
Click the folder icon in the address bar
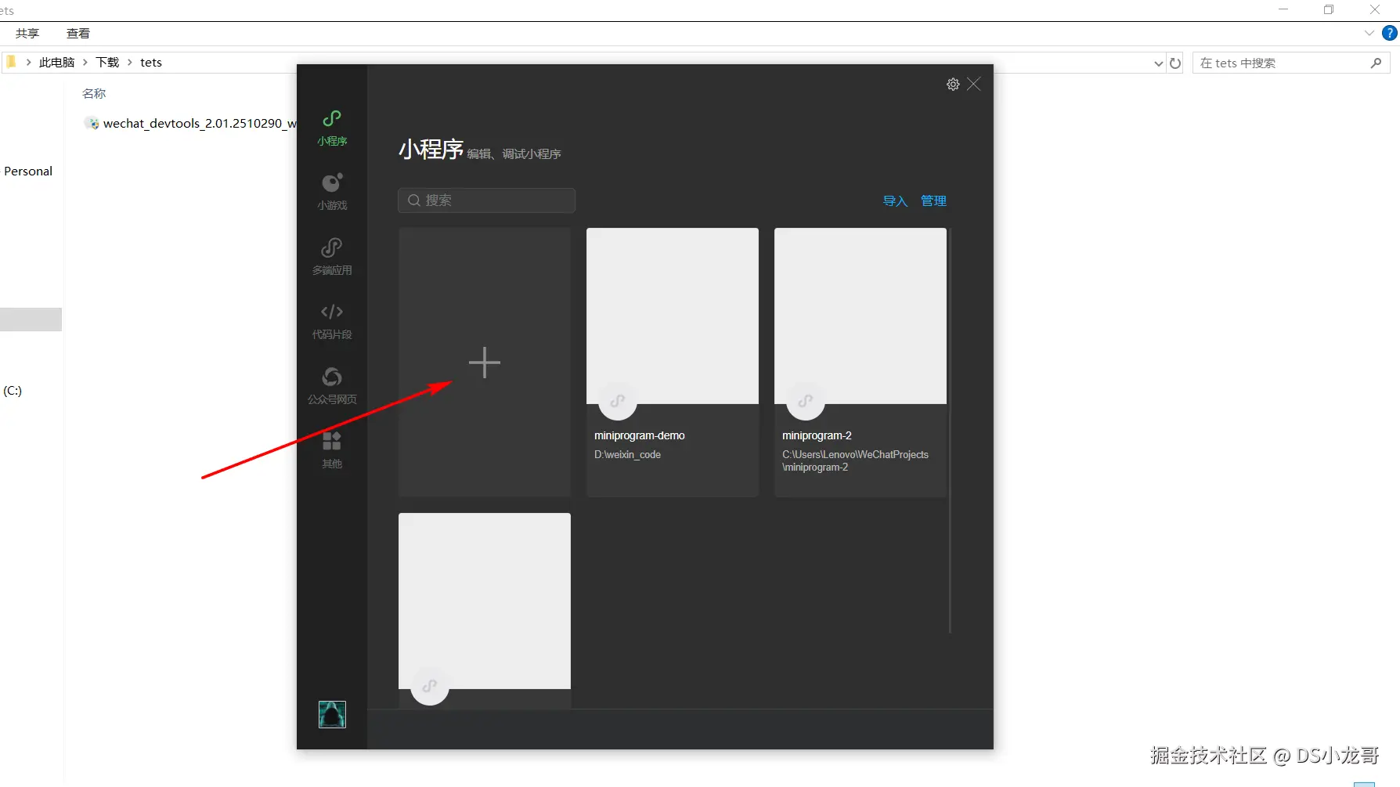(x=11, y=62)
